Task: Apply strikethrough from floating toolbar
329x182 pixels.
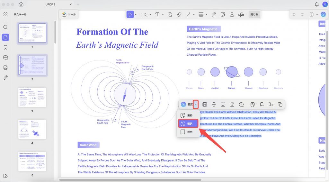Action: point(214,105)
